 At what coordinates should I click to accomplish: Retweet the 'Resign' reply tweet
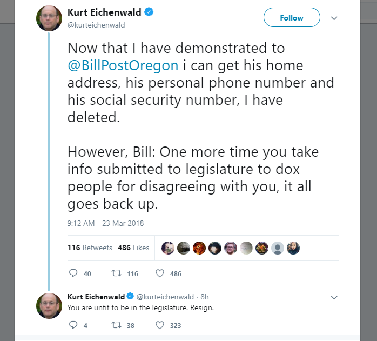(116, 325)
